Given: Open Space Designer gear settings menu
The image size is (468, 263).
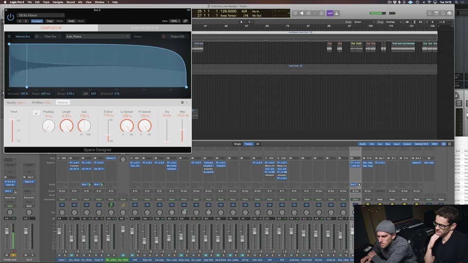Looking at the screenshot, I should click(x=182, y=103).
